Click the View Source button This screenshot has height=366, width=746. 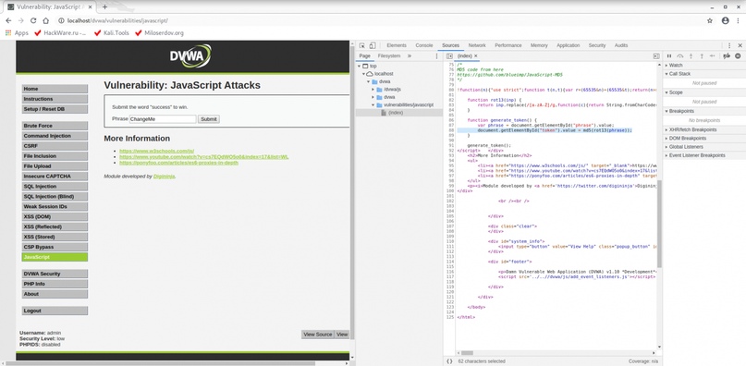317,334
